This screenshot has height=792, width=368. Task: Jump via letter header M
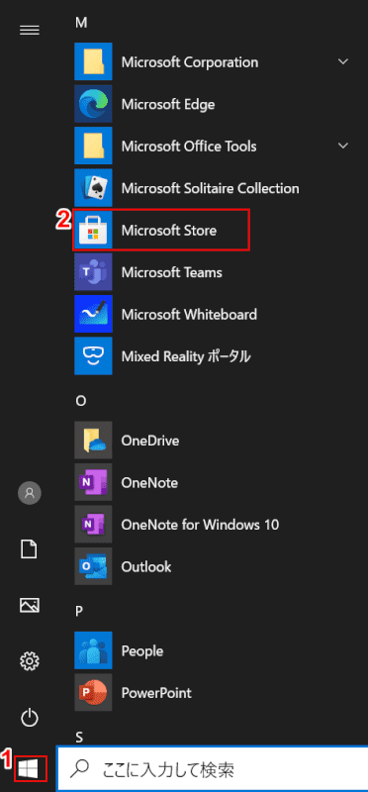81,22
